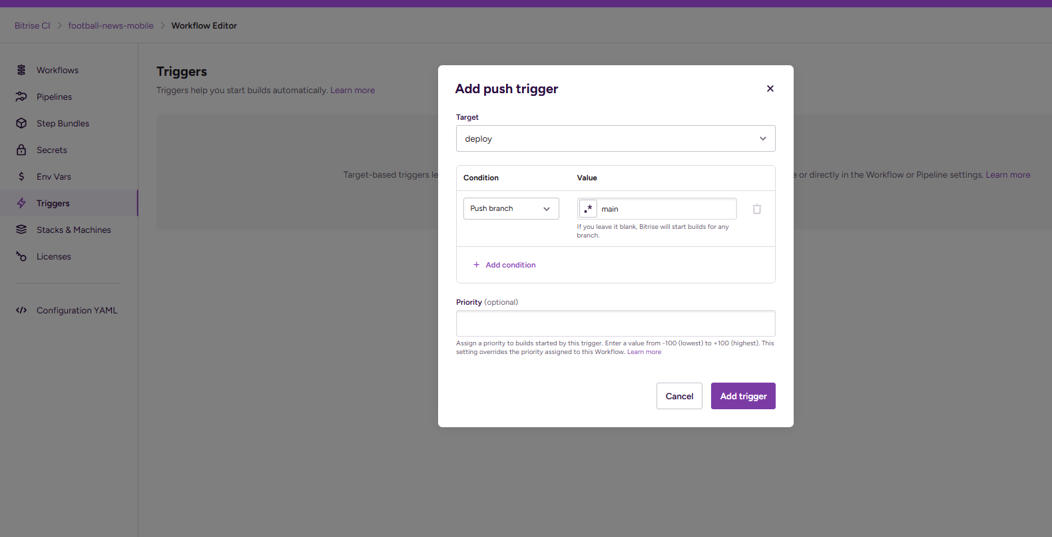The width and height of the screenshot is (1052, 537).
Task: Open the Target dropdown showing deploy
Action: pyautogui.click(x=615, y=138)
